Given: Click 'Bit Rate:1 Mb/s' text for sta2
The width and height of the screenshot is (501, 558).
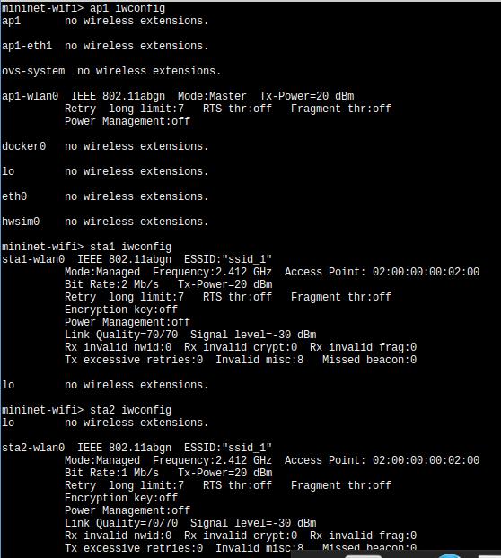Looking at the screenshot, I should click(112, 473).
